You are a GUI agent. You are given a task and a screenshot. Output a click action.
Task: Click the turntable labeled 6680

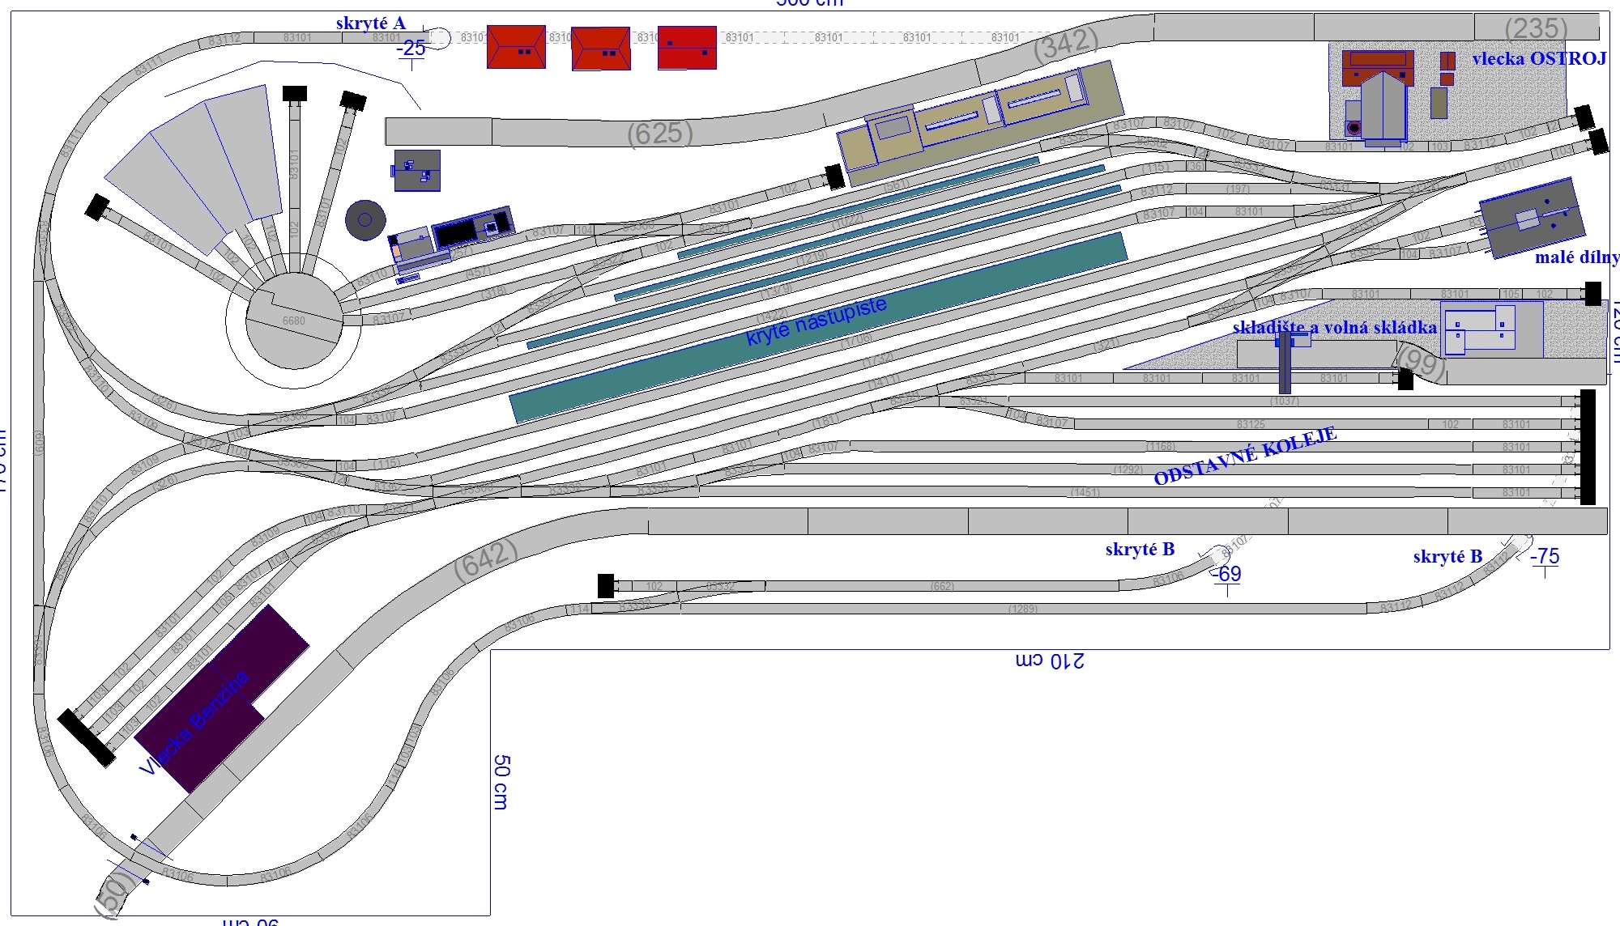click(x=293, y=320)
